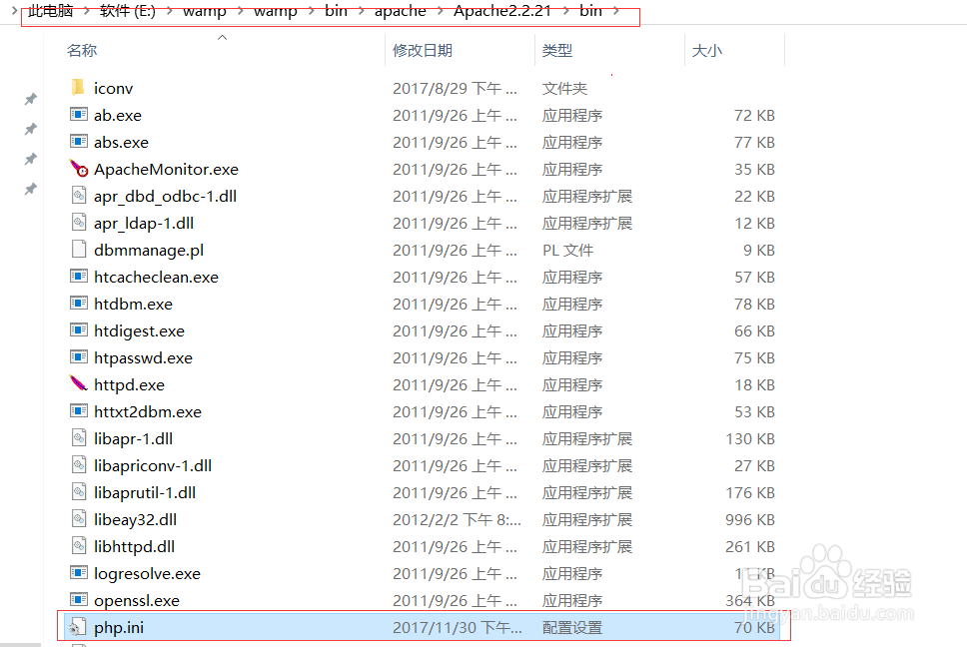The height and width of the screenshot is (647, 967).
Task: Click the 大小 column header
Action: (707, 50)
